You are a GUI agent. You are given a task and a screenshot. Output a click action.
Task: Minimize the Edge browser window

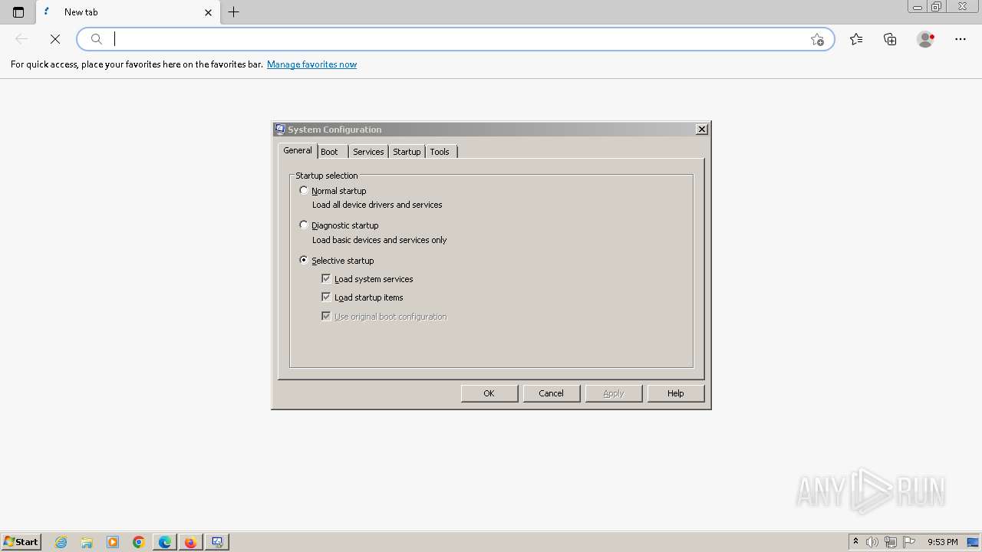tap(918, 7)
